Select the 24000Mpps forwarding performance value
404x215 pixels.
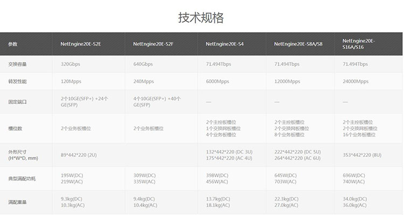(356, 82)
